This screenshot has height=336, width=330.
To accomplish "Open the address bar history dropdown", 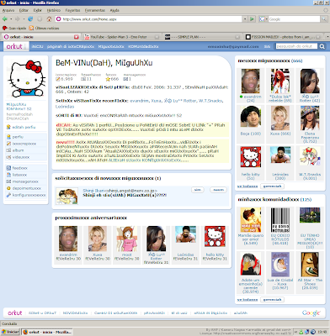I will [x=245, y=19].
